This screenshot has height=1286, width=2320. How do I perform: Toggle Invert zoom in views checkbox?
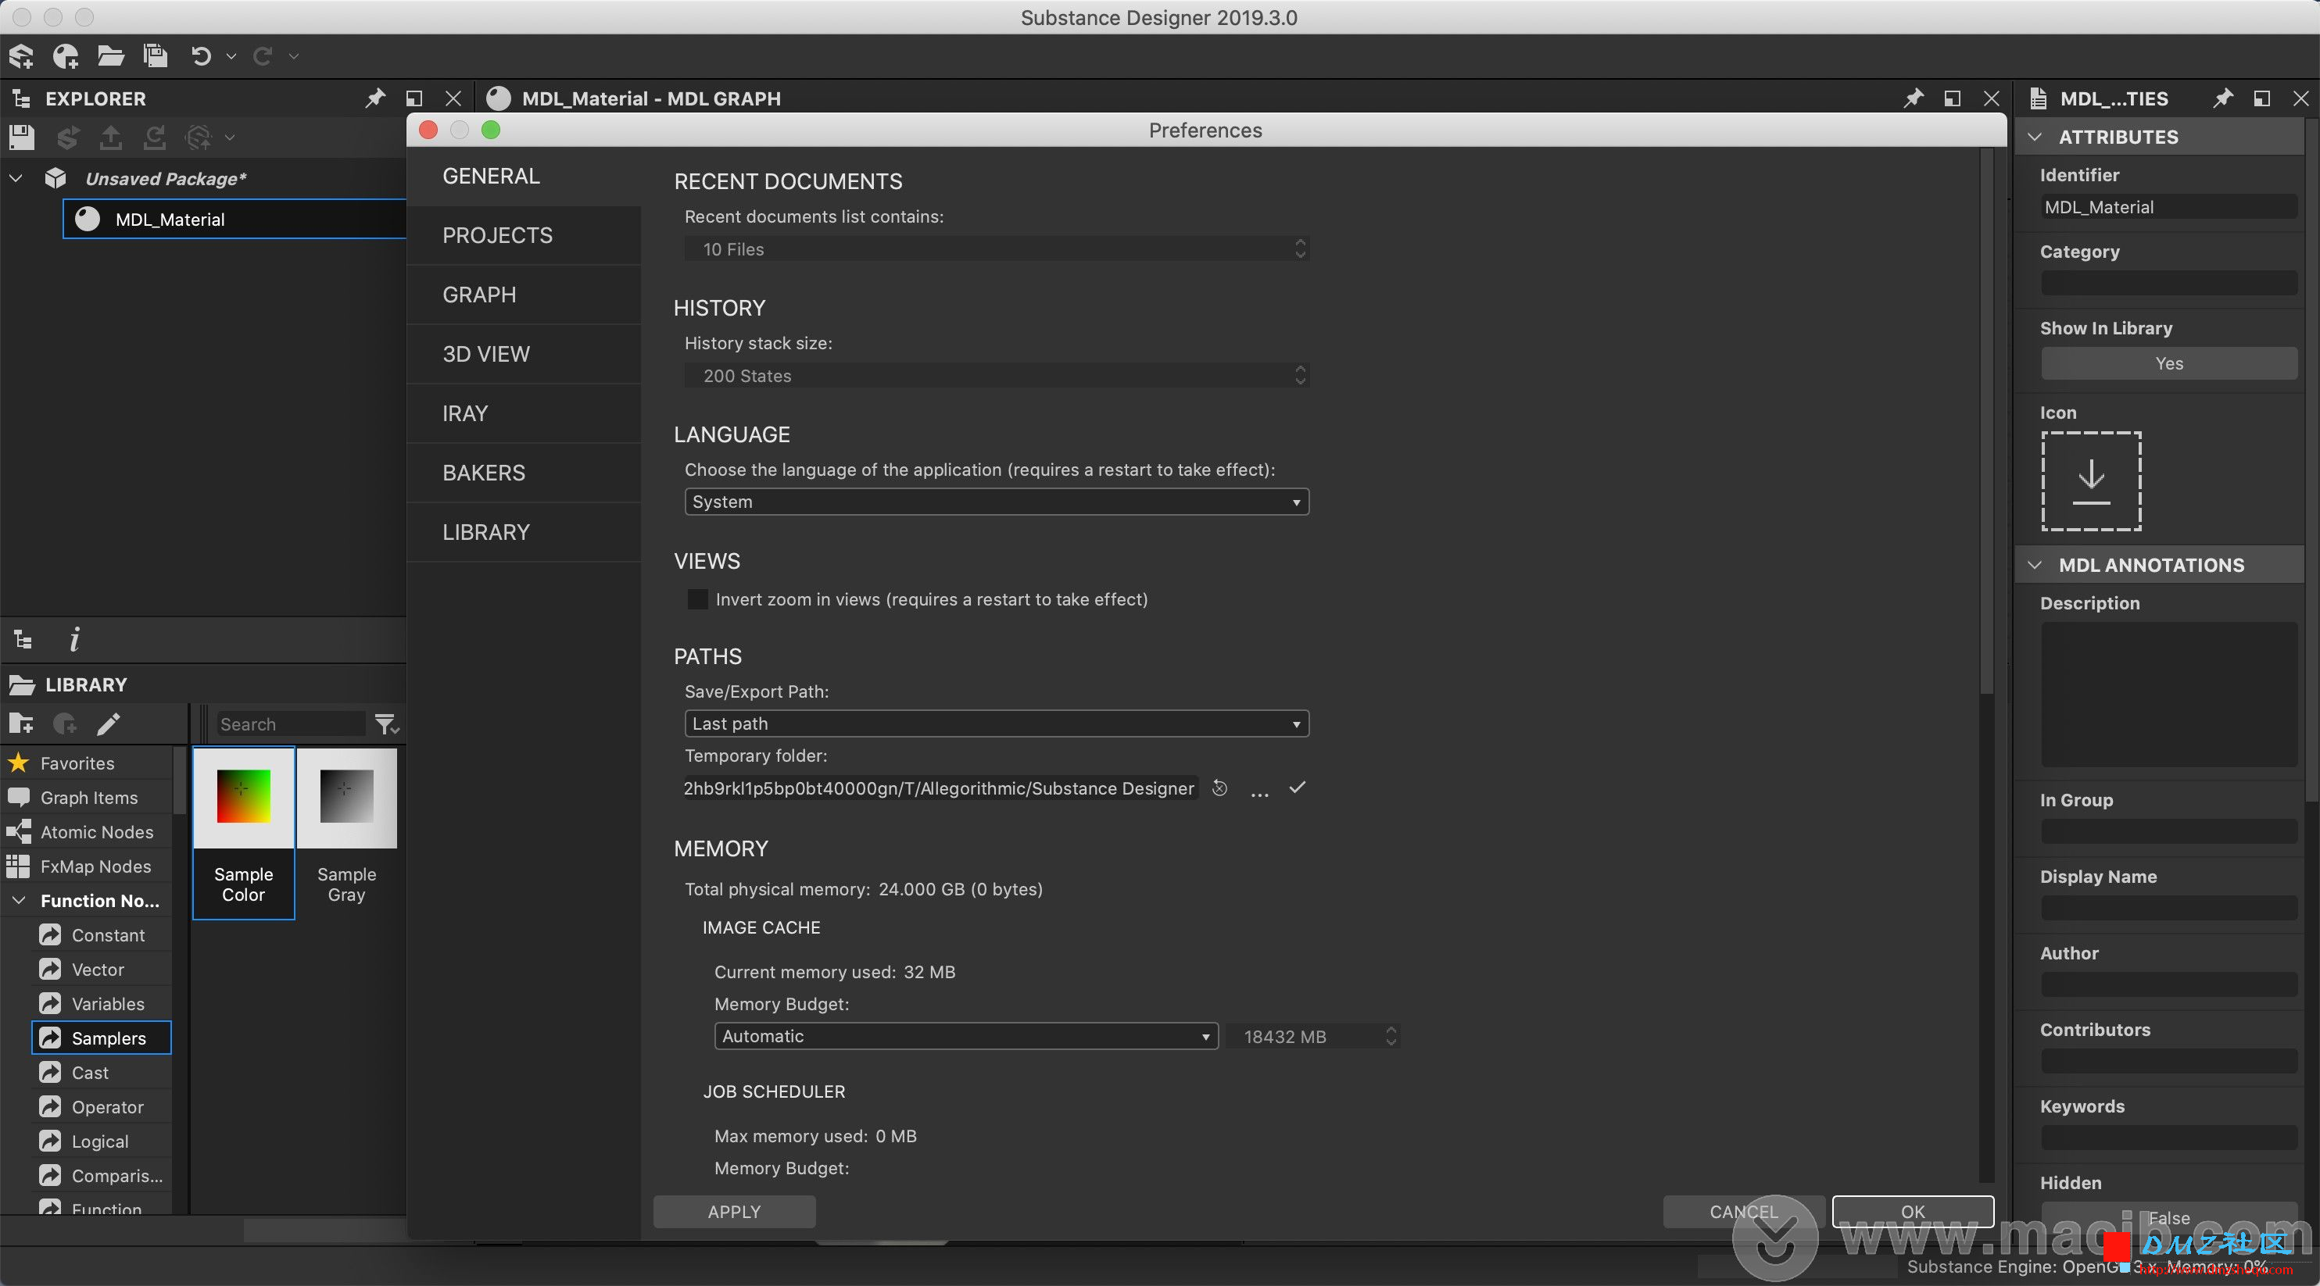click(x=697, y=599)
